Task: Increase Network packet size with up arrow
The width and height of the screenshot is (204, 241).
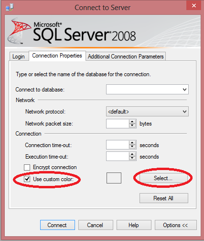Action: coord(132,122)
